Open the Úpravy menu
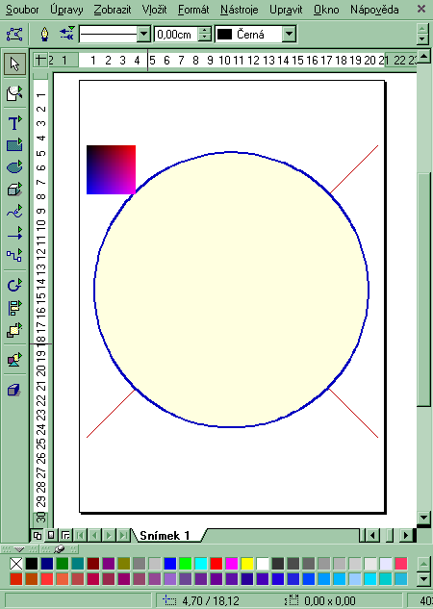The image size is (433, 609). [x=66, y=10]
